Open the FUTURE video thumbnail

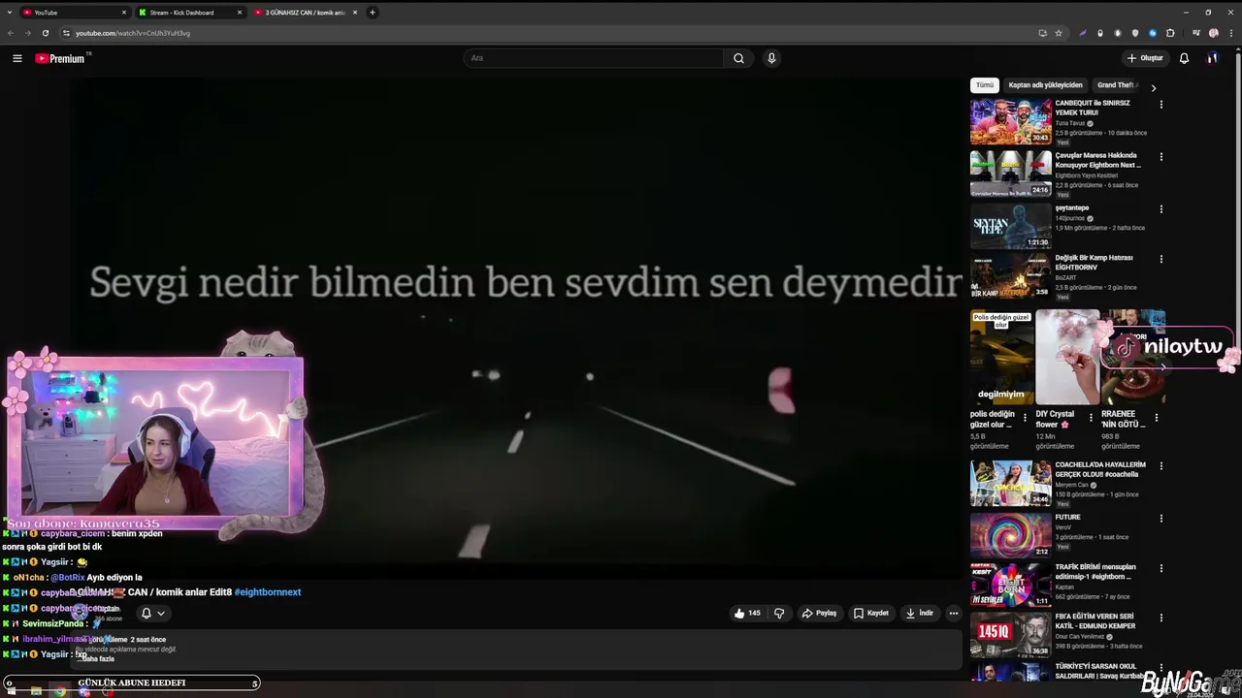(x=1010, y=535)
